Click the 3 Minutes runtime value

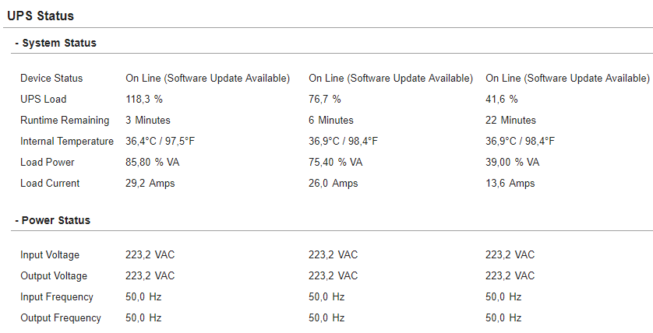click(x=148, y=120)
